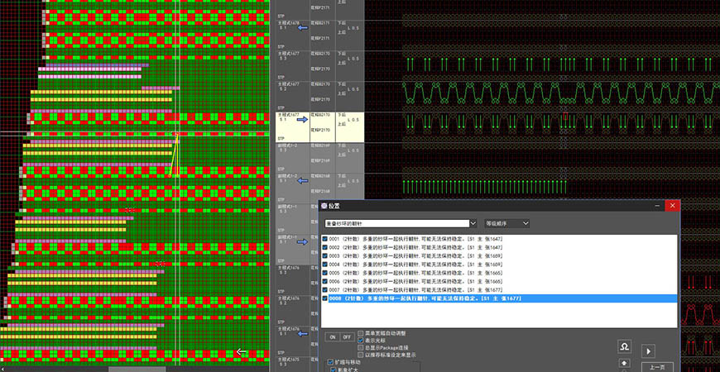This screenshot has height=372, width=720.
Task: Close the warning dialog with the red X
Action: [673, 205]
